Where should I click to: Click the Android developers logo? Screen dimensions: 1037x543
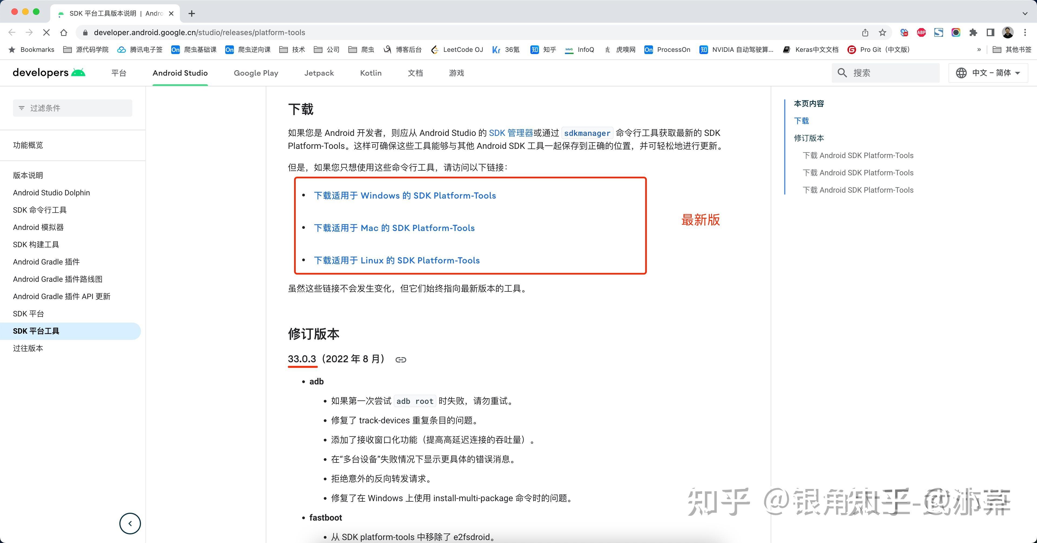[49, 72]
